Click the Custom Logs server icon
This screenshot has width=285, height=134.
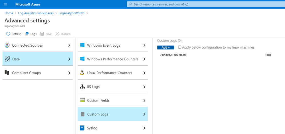point(82,114)
